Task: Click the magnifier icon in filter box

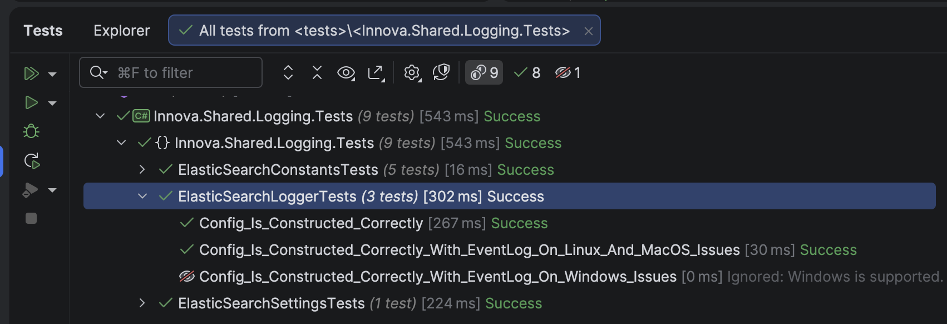Action: point(98,72)
